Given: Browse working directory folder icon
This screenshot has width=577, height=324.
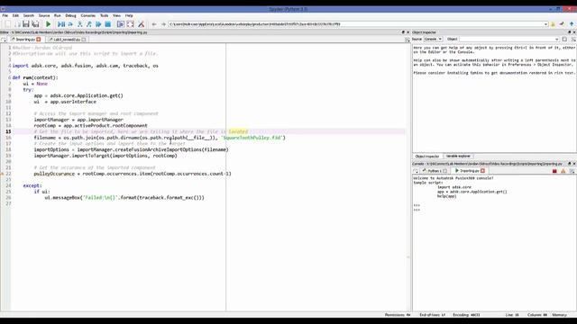Looking at the screenshot, I should (x=553, y=24).
